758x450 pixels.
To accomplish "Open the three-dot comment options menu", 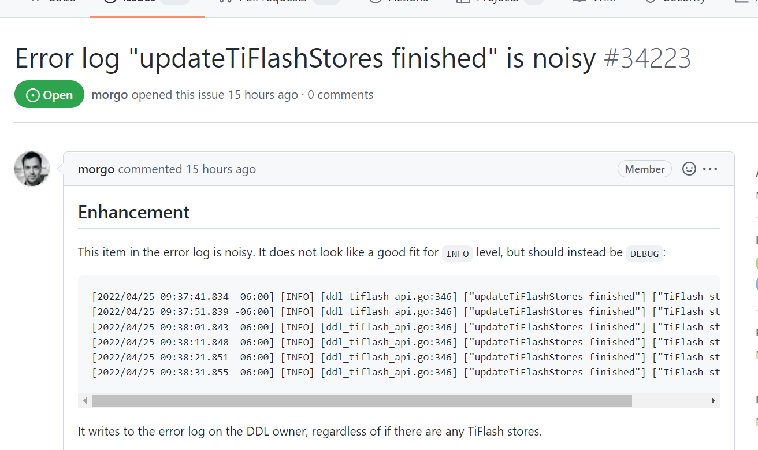I will click(710, 169).
